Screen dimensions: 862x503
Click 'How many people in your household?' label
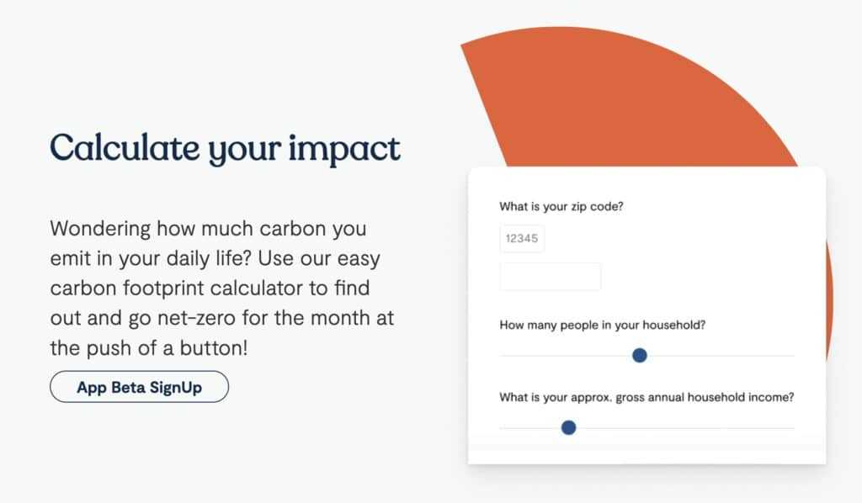click(x=603, y=325)
